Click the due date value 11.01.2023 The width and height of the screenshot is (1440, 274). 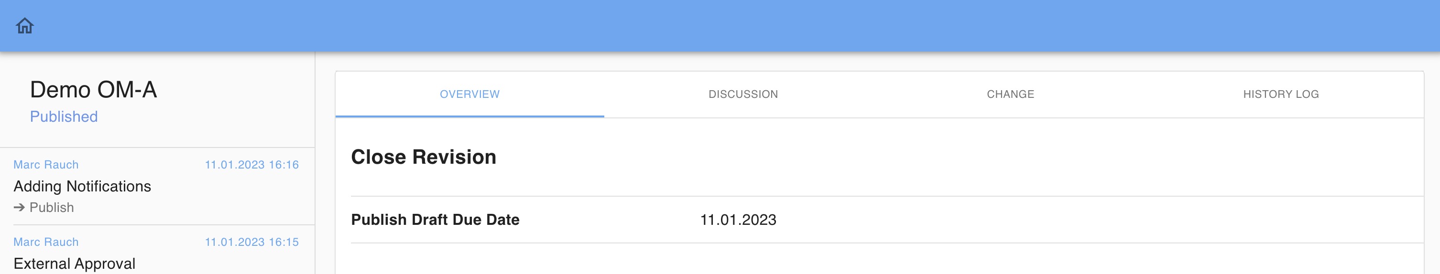tap(738, 220)
